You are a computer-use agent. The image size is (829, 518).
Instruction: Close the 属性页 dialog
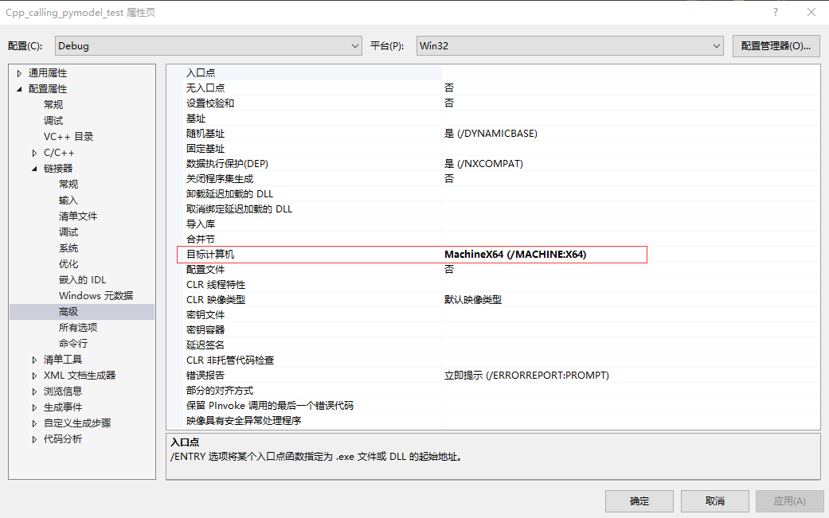(811, 12)
